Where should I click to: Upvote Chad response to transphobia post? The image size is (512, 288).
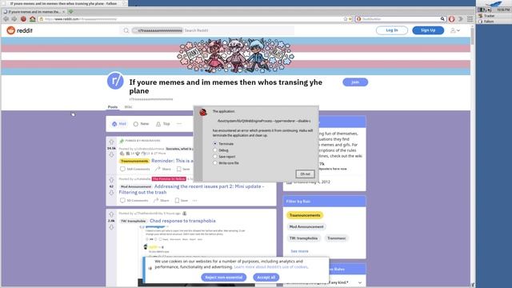coord(111,214)
